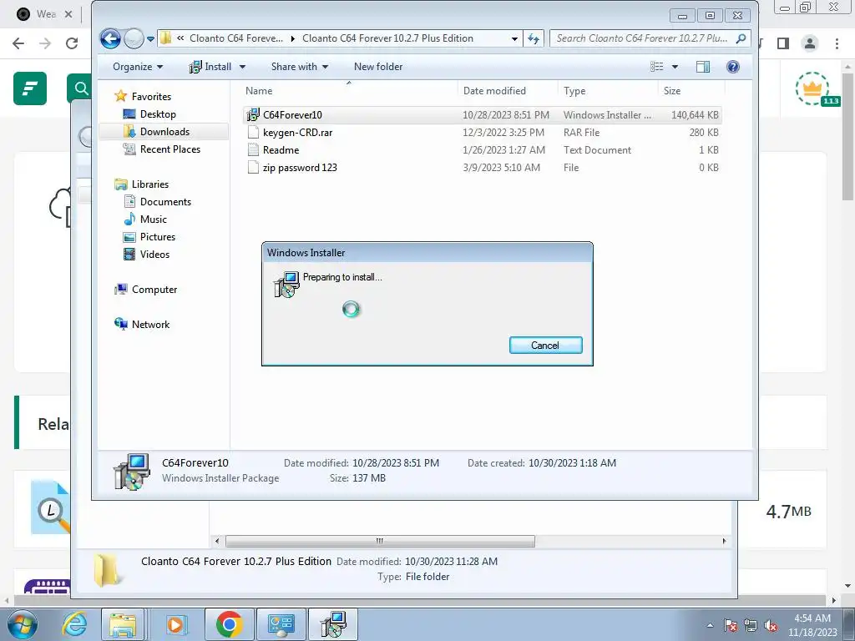This screenshot has height=641, width=855.
Task: Open Recent Places in navigation pane
Action: click(170, 149)
